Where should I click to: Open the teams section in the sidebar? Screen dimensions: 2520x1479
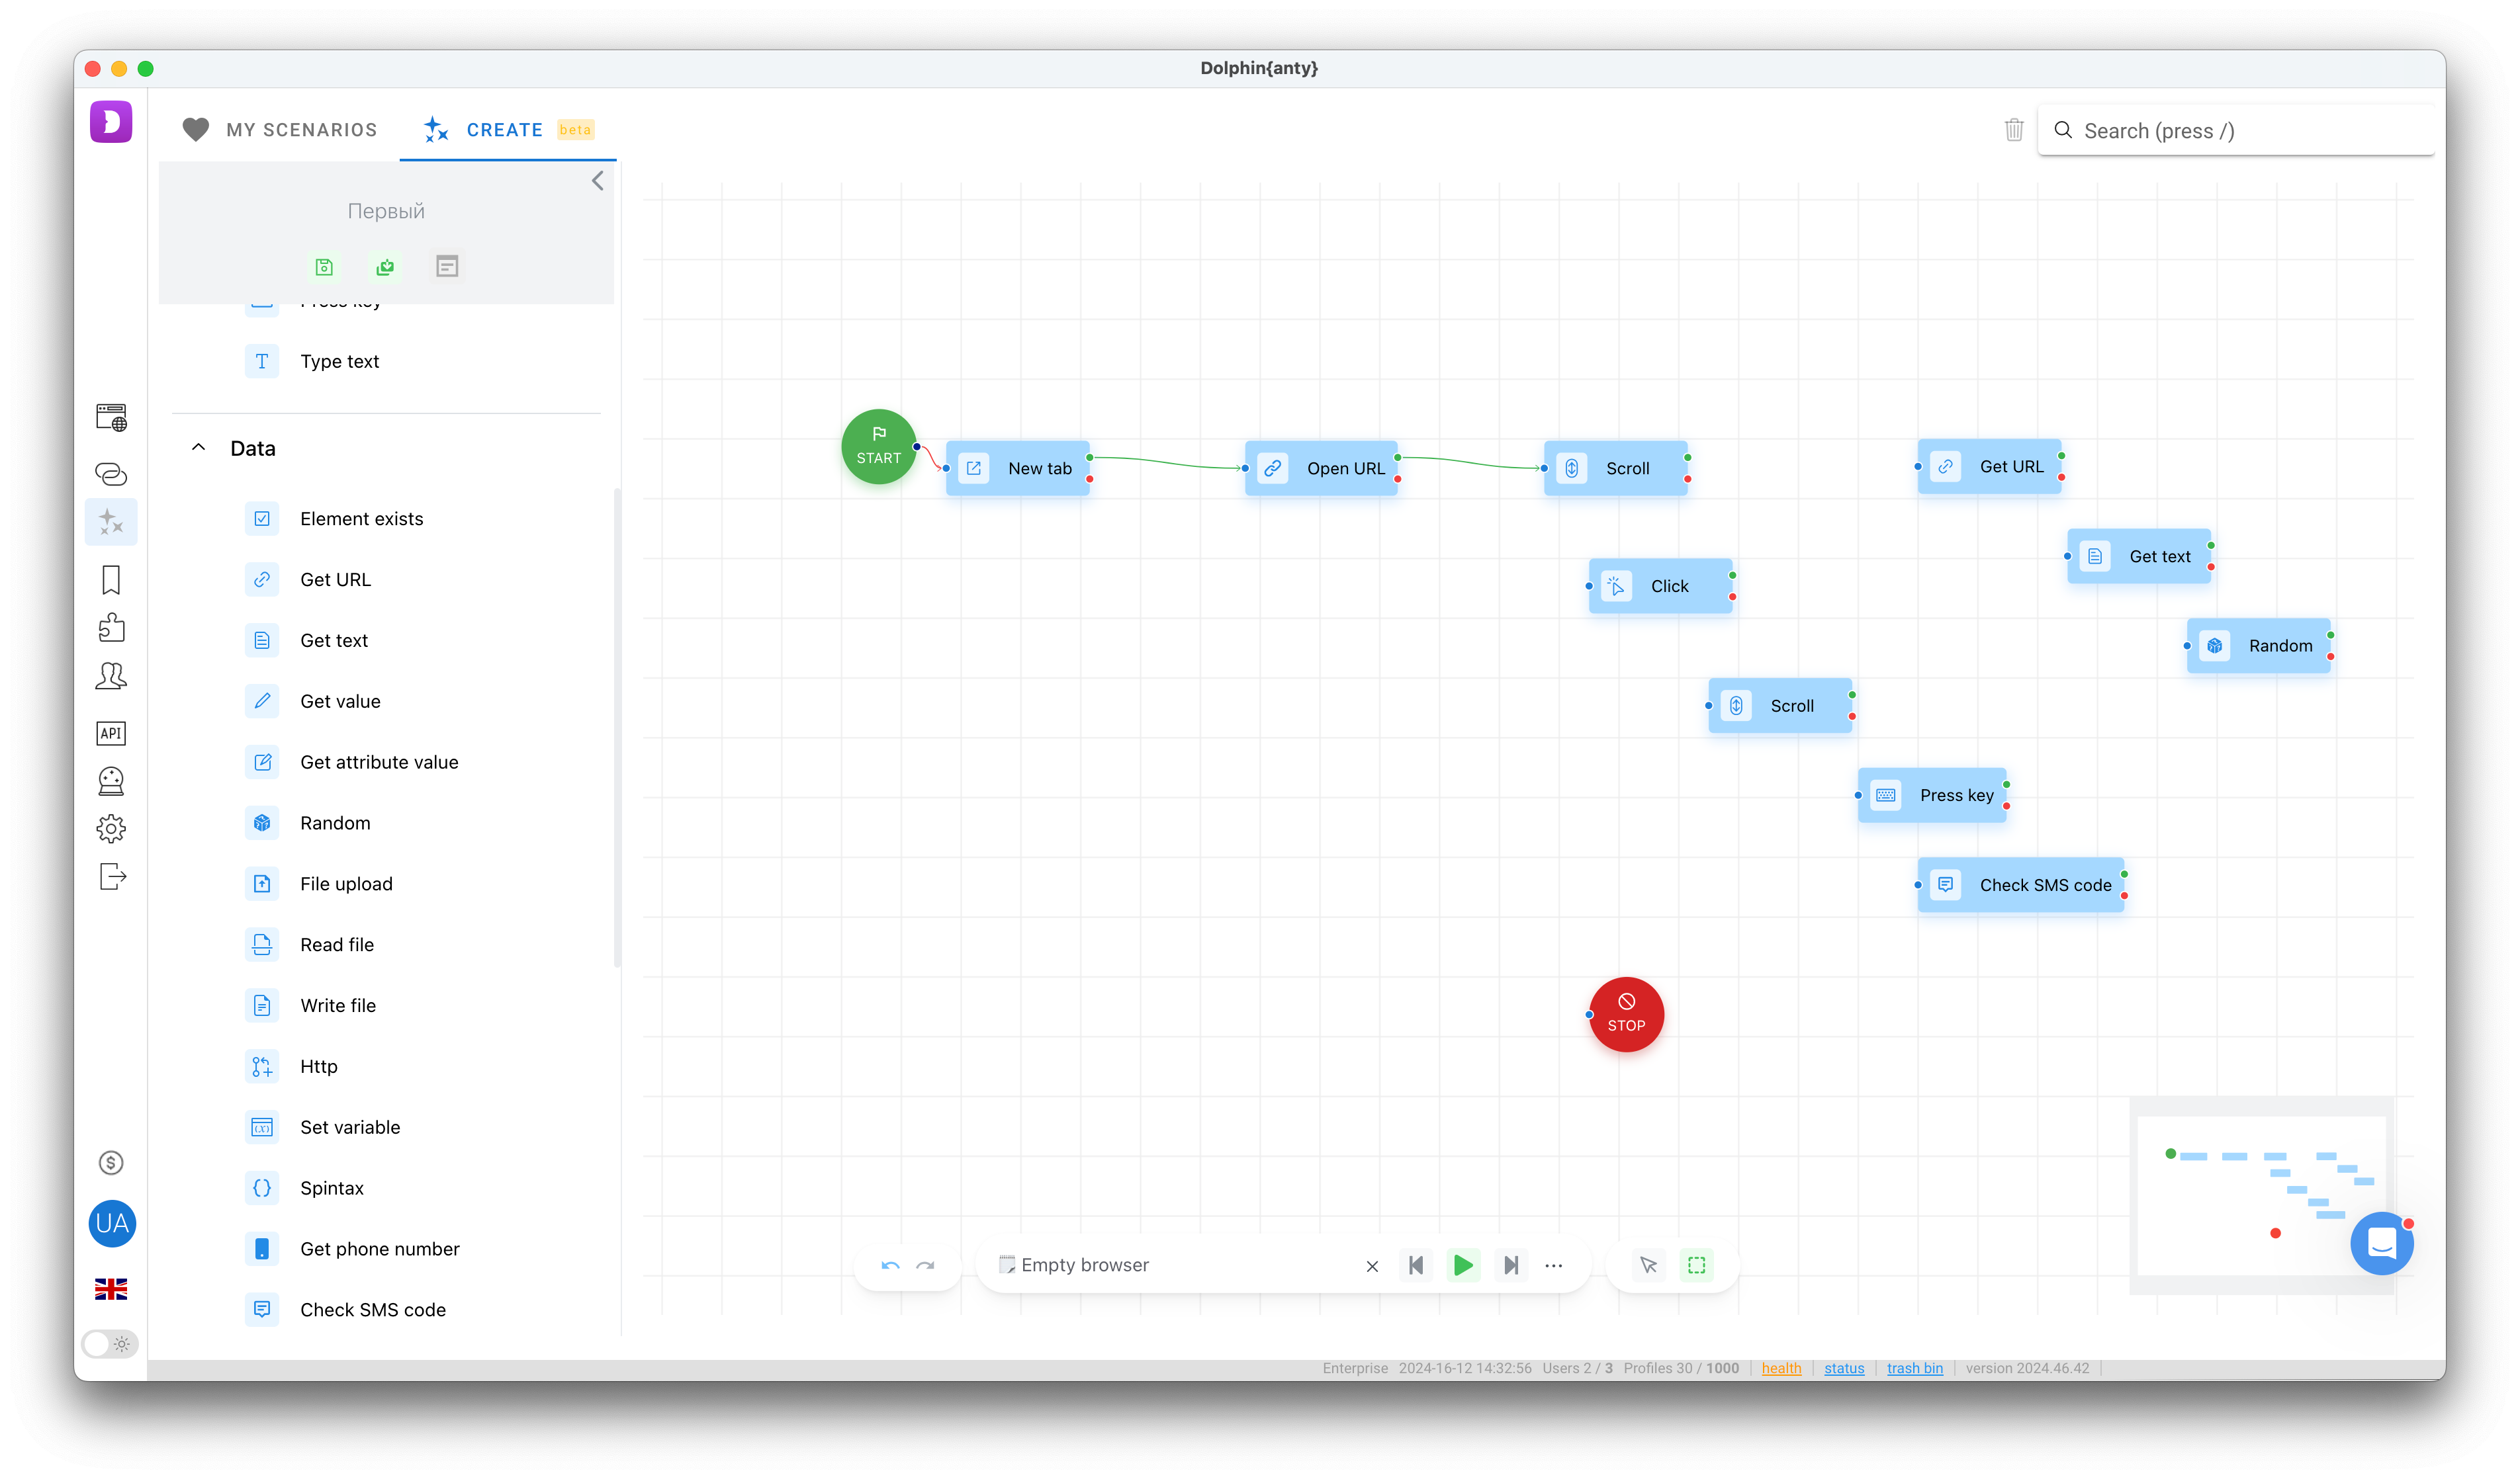110,675
